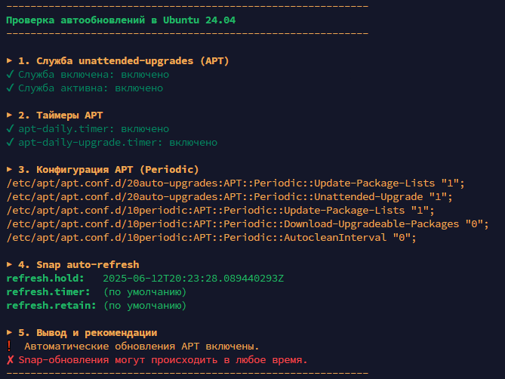The height and width of the screenshot is (379, 505).
Task: Click the Download-Upgradeable-Packages "0" config line
Action: pos(248,223)
